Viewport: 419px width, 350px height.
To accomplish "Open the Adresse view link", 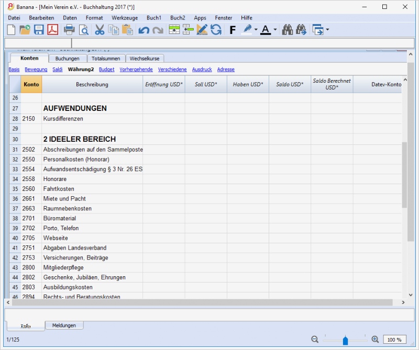I will pos(226,69).
